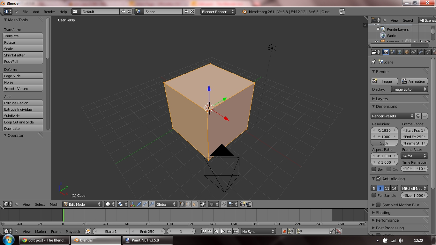This screenshot has width=436, height=245.
Task: Enable vertex select mode in 3D view header
Action: tap(182, 204)
